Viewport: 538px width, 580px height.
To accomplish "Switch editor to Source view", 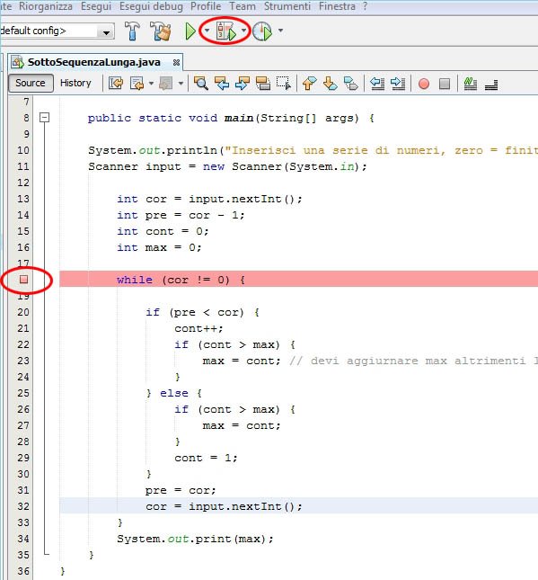I will [x=31, y=83].
